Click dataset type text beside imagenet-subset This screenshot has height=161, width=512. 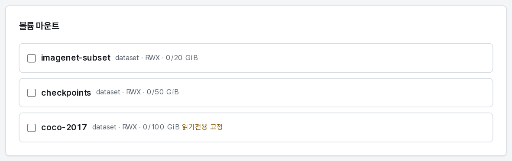coord(127,58)
